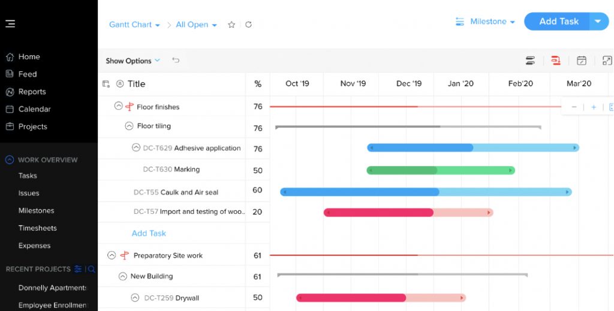Click the undo arrow near Show Options
This screenshot has height=311, width=614.
(x=176, y=61)
